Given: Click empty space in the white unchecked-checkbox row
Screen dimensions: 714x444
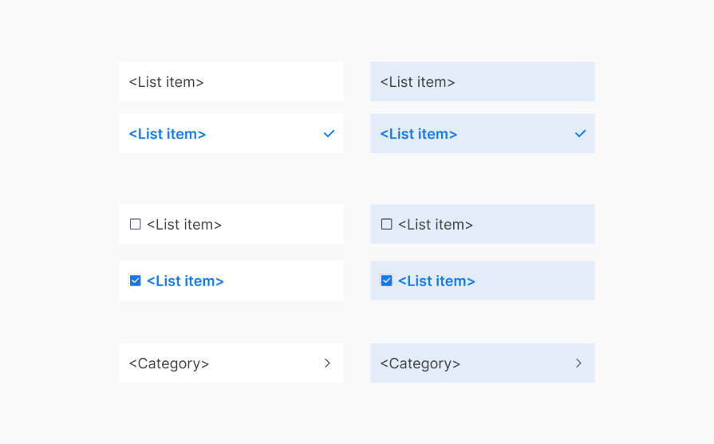Looking at the screenshot, I should click(x=287, y=225).
